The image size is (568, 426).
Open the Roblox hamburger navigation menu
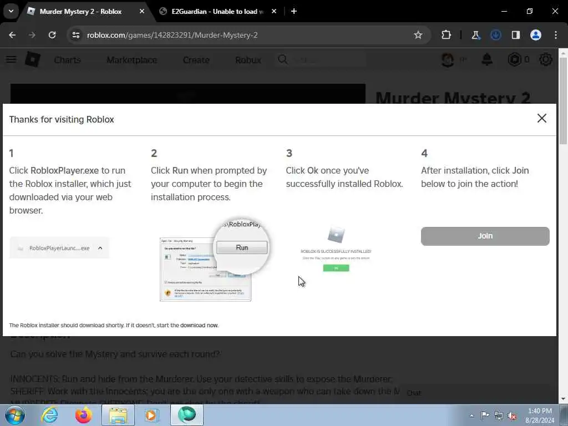pyautogui.click(x=11, y=59)
